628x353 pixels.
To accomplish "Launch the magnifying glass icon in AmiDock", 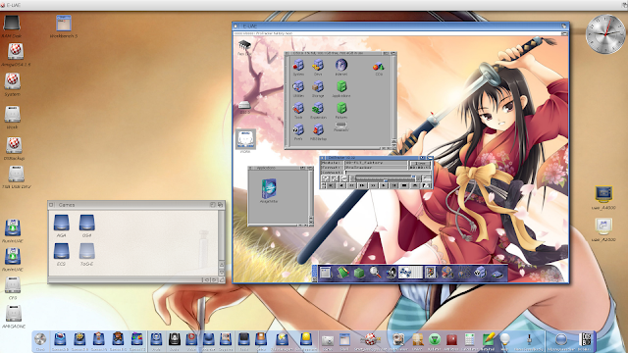I will coord(375,273).
